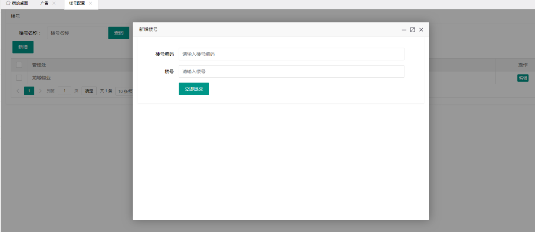Screen dimensions: 535x232
Task: Toggle the select-all checkbox in table header
Action: [19, 65]
